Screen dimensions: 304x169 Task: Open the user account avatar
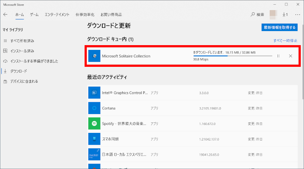(273, 14)
